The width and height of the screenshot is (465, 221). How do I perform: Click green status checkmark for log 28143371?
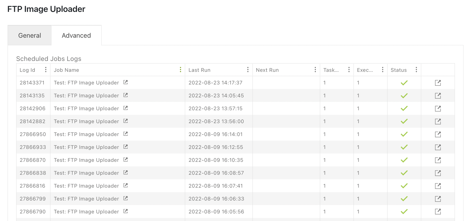pyautogui.click(x=404, y=83)
